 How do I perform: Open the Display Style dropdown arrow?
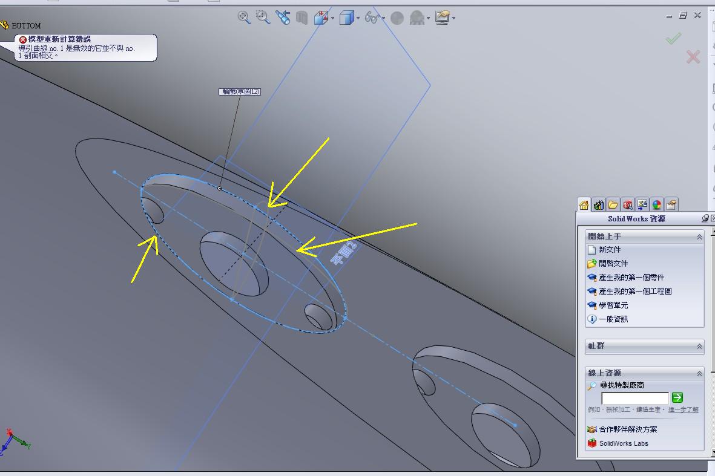coord(358,18)
